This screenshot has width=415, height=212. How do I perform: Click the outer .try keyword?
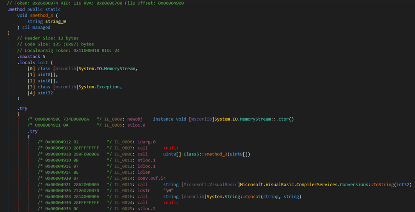tap(22, 108)
